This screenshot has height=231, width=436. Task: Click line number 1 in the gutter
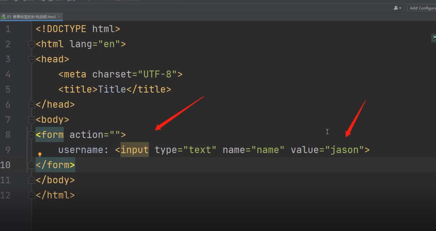tap(8, 29)
